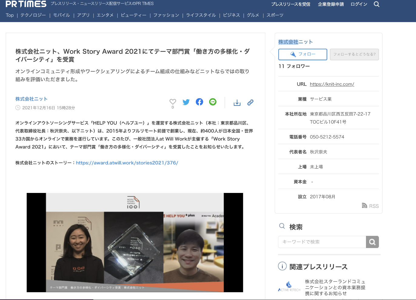This screenshot has height=300, width=416.
Task: Click フォローするとどうなる? button
Action: pyautogui.click(x=354, y=54)
